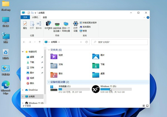Image resolution: width=167 pixels, height=117 pixels.
Task: Open the address bar history dropdown
Action: pos(81,42)
